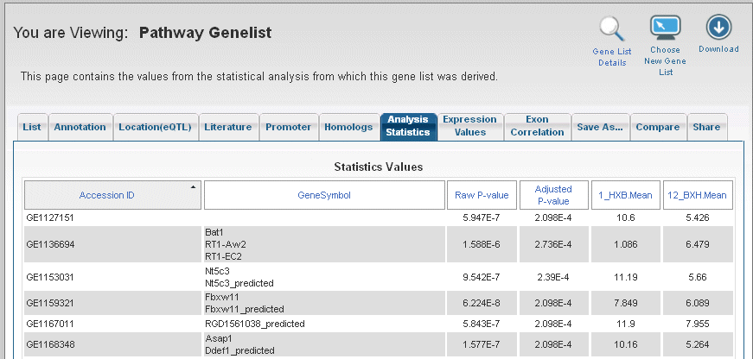Open the Annotation tab
The image size is (753, 359).
[80, 127]
